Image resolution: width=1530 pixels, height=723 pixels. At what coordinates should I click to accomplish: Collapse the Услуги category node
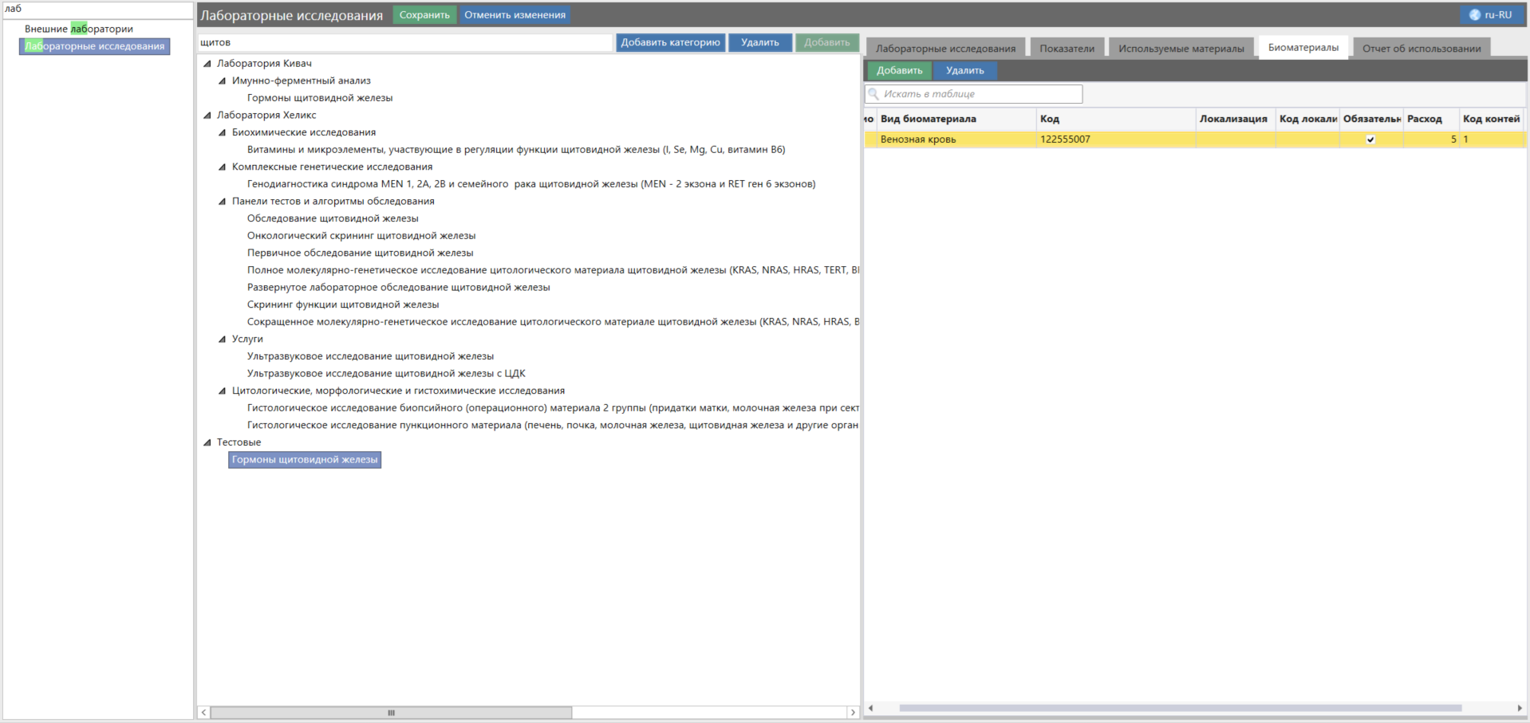(223, 340)
